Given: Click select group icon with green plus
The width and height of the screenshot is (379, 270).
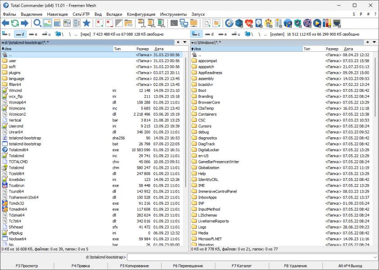Looking at the screenshot, I should [x=99, y=23].
